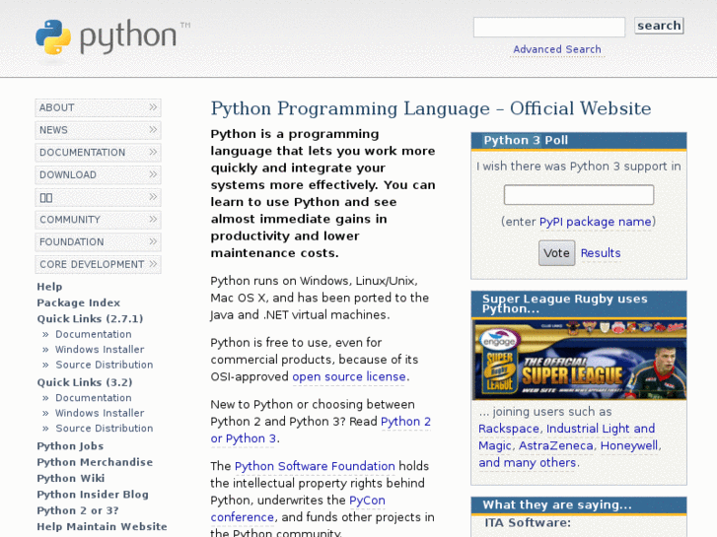The image size is (717, 537).
Task: Open the Python Wiki link
Action: pos(70,478)
